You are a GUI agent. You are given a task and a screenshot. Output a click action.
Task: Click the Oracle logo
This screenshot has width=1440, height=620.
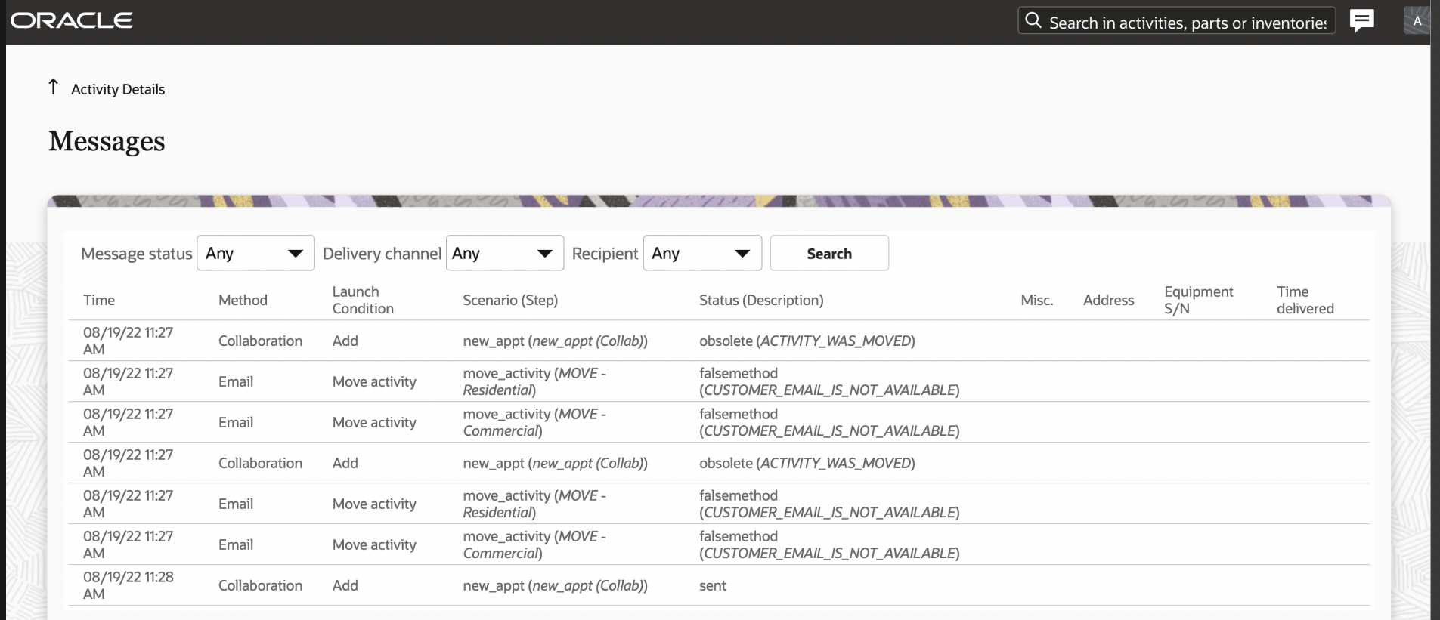[x=72, y=20]
